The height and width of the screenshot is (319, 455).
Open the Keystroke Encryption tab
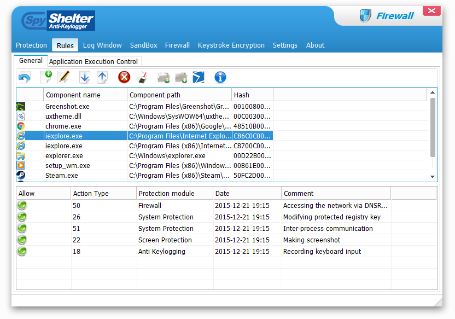(x=231, y=45)
